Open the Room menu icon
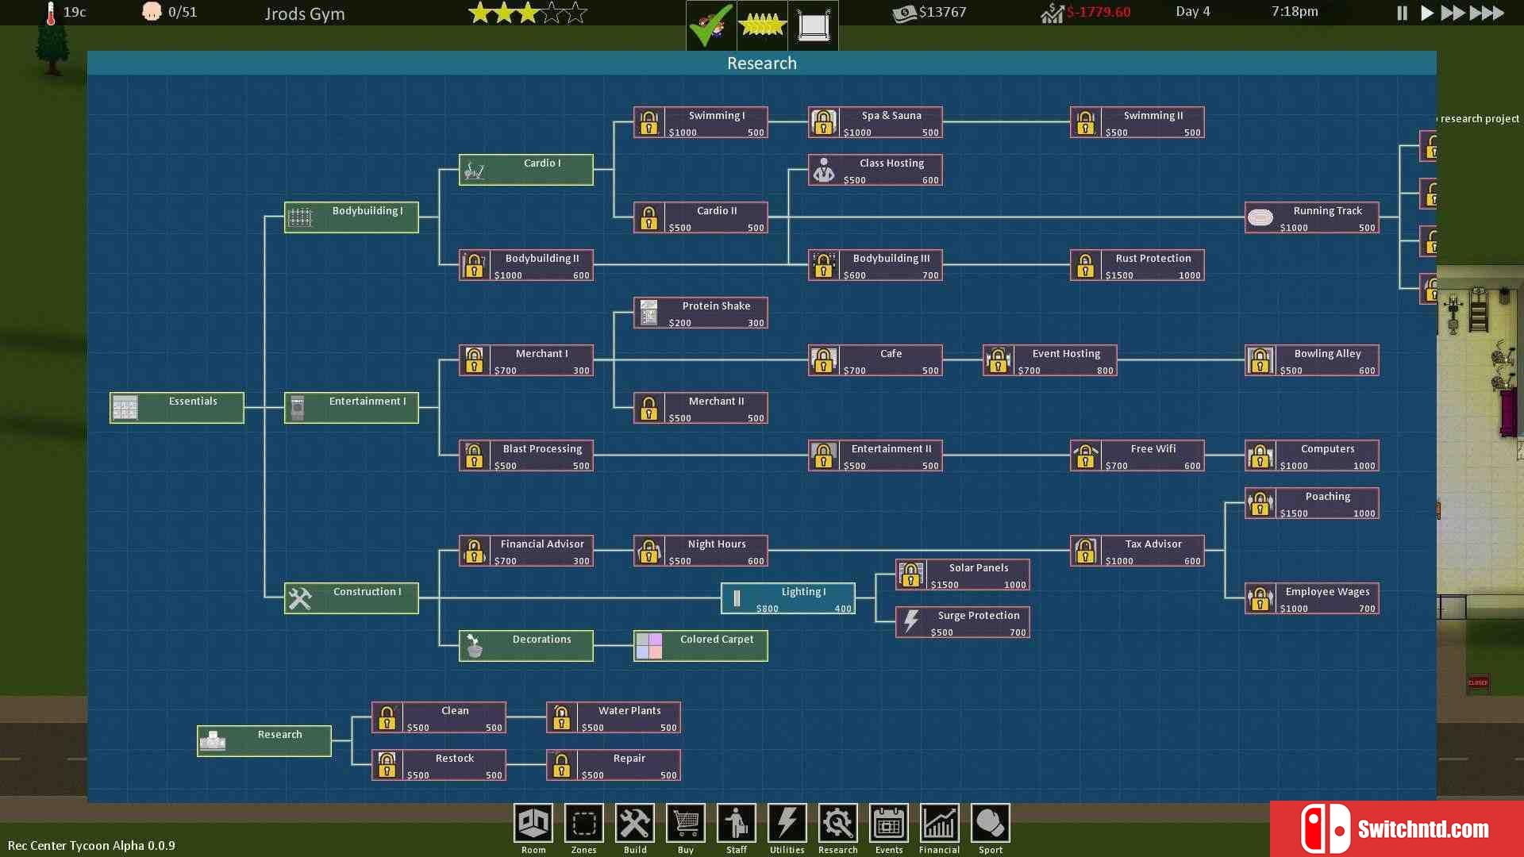The width and height of the screenshot is (1524, 857). tap(533, 824)
